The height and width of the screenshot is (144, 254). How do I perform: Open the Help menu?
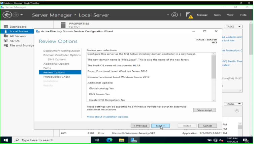point(243,15)
